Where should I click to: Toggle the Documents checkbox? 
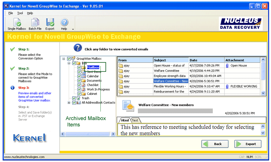click(x=79, y=80)
